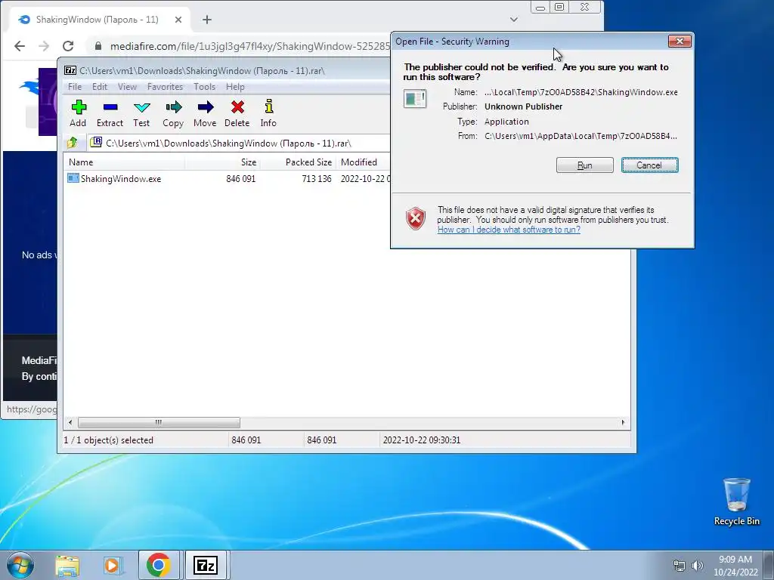Click the taskbar clock showing 9:09 AM
Screen dimensions: 774x580
click(735, 565)
